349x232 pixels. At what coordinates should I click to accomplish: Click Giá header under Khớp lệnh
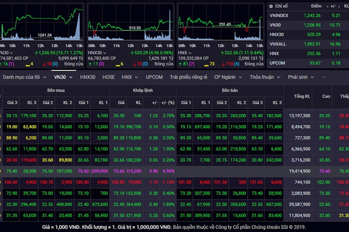click(x=121, y=102)
